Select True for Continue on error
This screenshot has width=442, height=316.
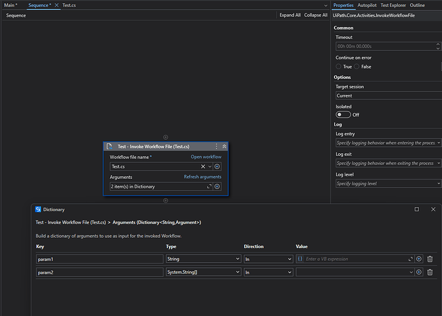click(x=338, y=67)
